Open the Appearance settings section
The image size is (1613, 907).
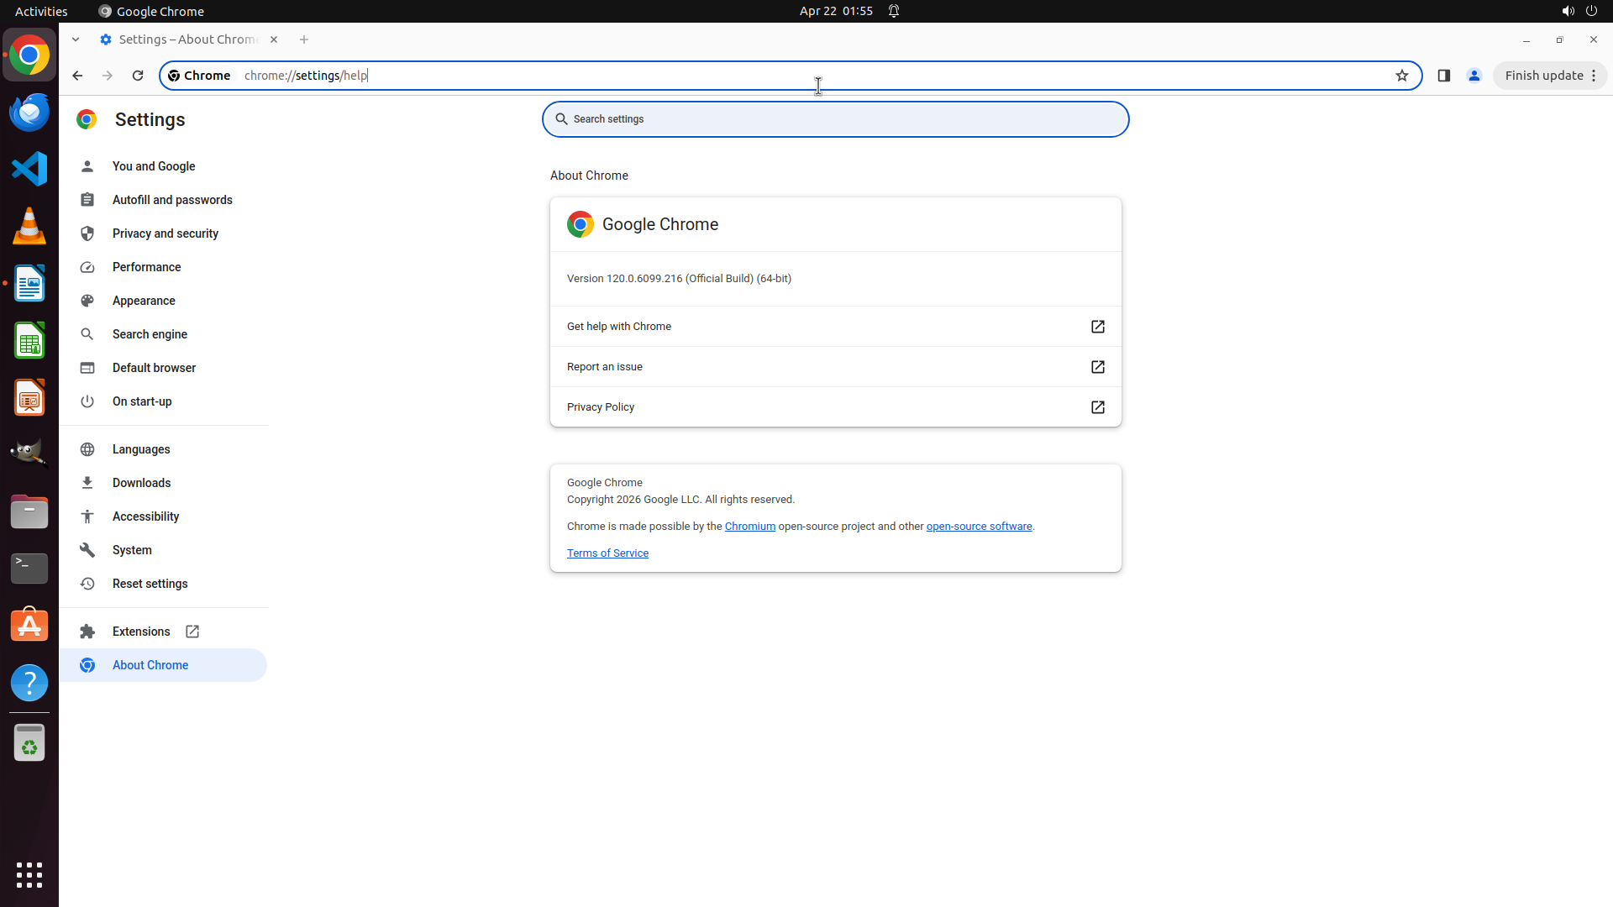click(144, 301)
